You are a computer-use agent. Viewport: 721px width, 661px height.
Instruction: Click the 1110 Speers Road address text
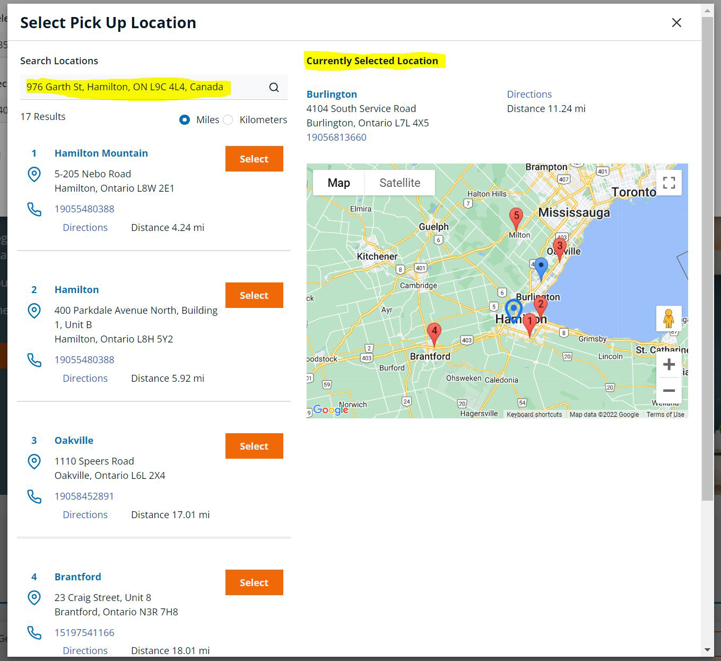tap(94, 461)
